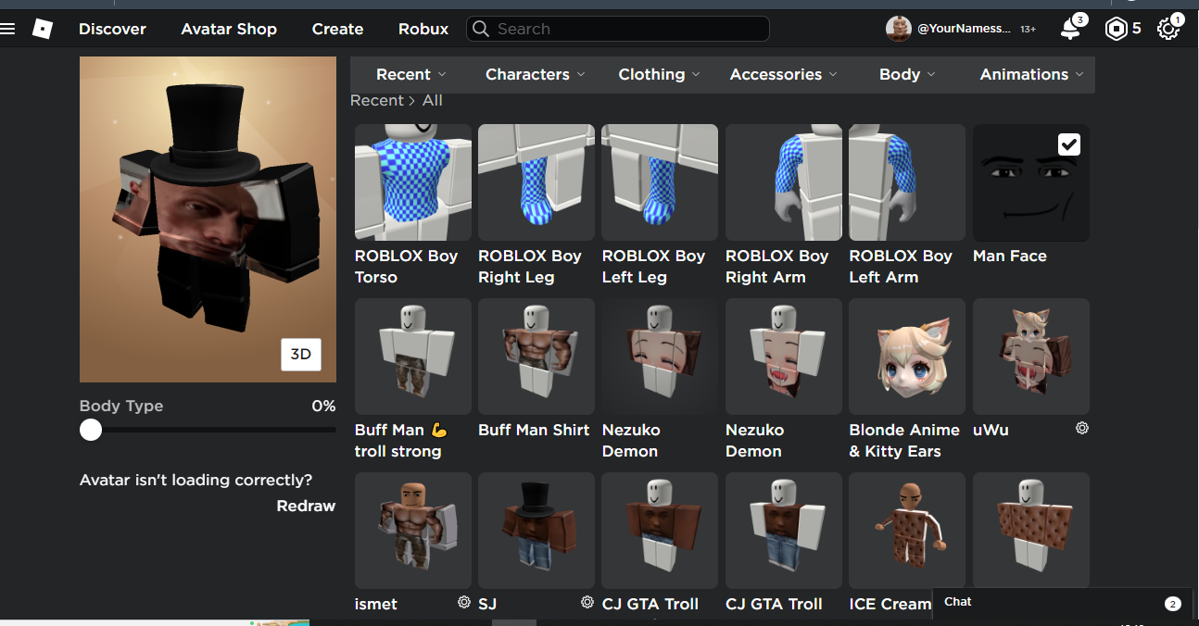Open the Discover page
Viewport: 1199px width, 626px height.
112,29
